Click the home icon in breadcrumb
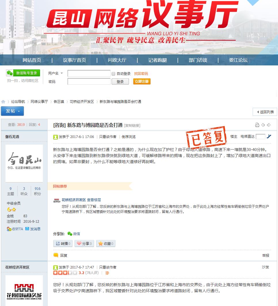The width and height of the screenshot is (278, 306). pyautogui.click(x=3, y=102)
